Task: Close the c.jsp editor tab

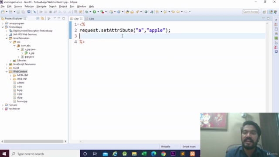Action: coord(82,18)
